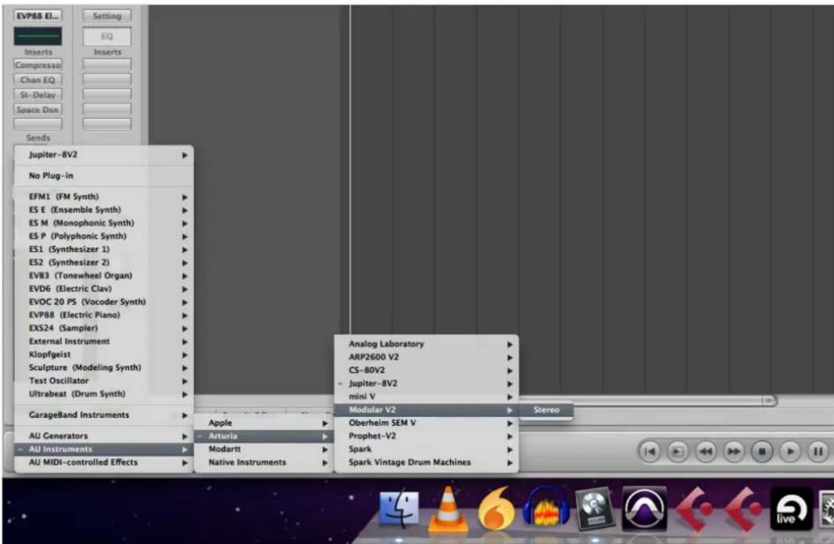Screen dimensions: 834x544
Task: Open Native Instruments manufacturer submenu
Action: coord(264,462)
